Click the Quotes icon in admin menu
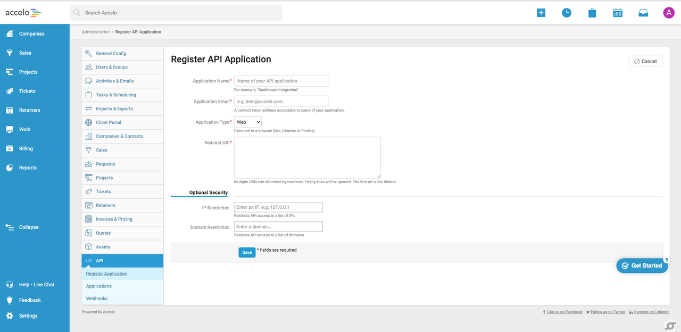 pyautogui.click(x=89, y=233)
